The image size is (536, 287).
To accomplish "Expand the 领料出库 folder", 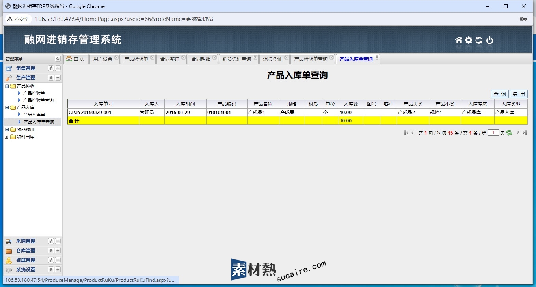I will coord(7,137).
